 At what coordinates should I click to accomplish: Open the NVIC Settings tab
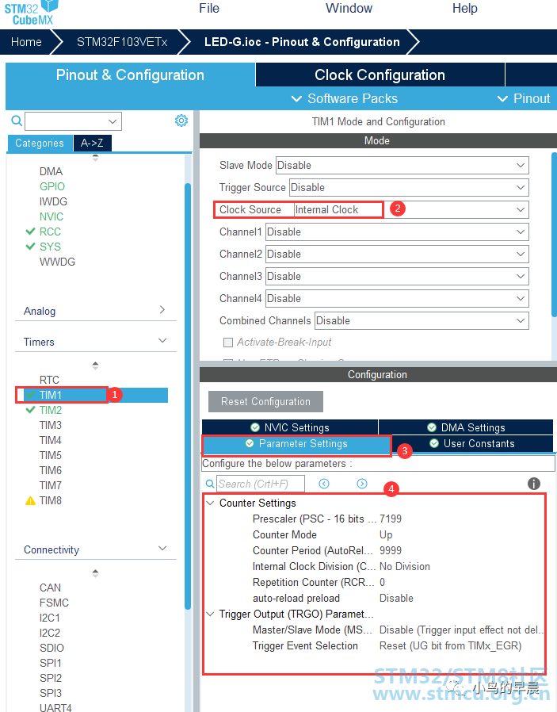290,427
